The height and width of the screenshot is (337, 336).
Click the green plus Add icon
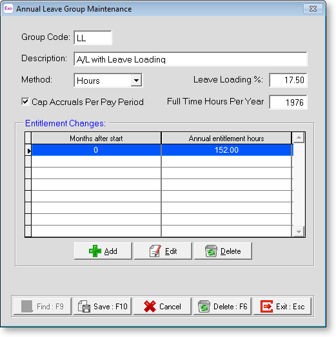point(95,251)
